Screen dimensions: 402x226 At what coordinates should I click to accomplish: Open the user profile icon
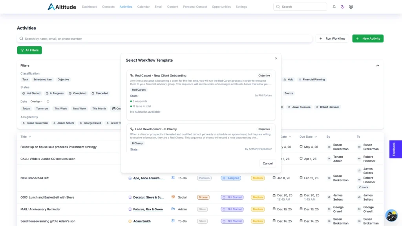(351, 7)
